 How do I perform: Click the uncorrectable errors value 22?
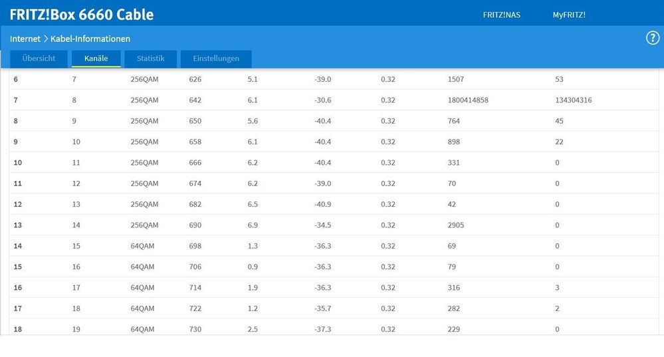click(x=559, y=142)
